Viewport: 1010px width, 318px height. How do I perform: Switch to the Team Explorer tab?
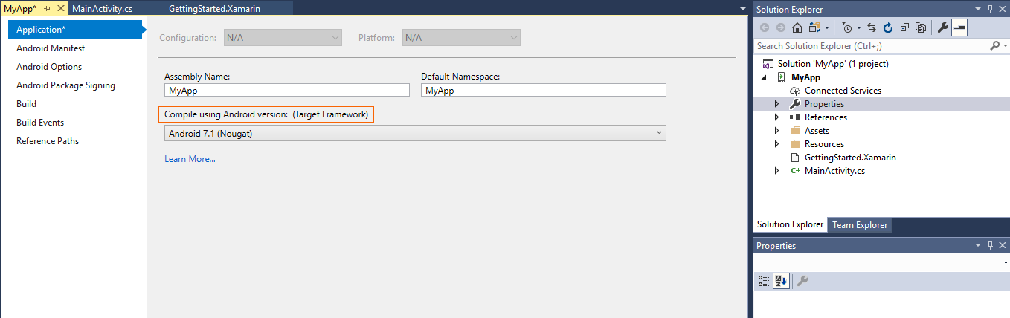(x=859, y=224)
